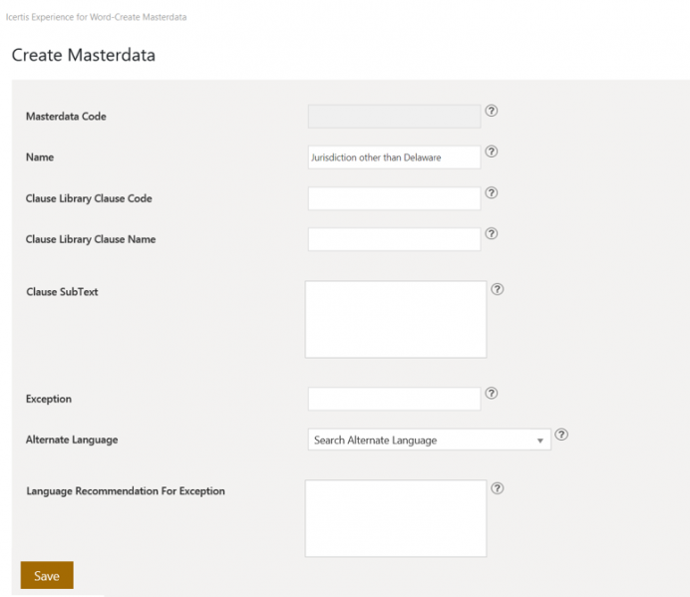Open the help tooltip next to Name
The width and height of the screenshot is (690, 597).
(491, 152)
